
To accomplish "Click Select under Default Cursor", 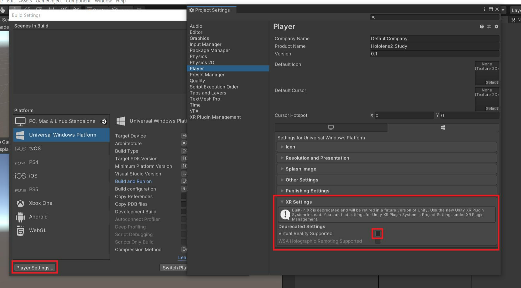I will click(x=492, y=109).
